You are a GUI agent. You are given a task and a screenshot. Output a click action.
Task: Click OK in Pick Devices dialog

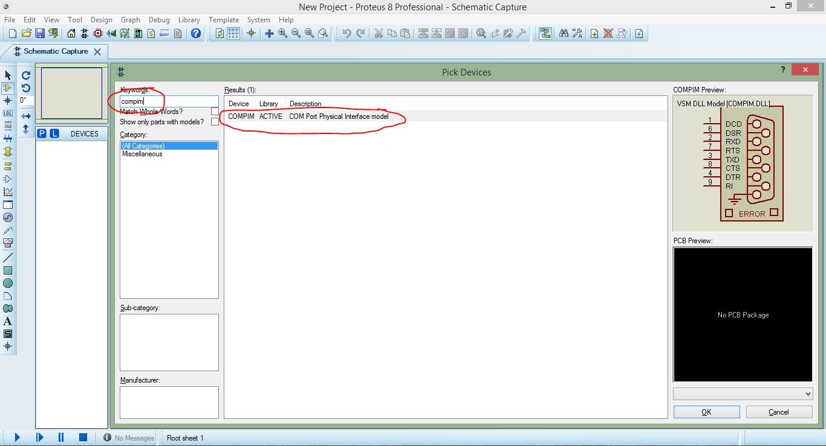click(x=706, y=412)
